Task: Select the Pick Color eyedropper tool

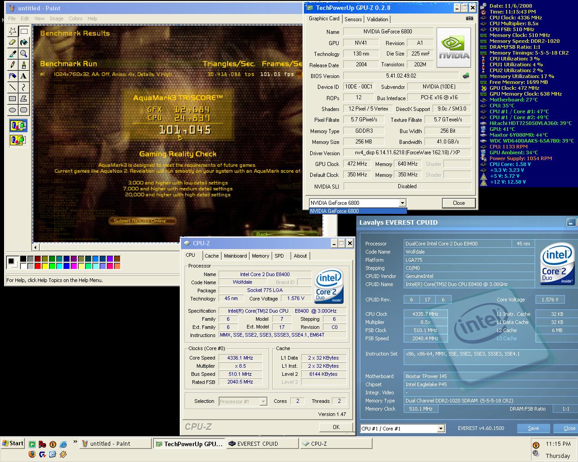Action: tap(13, 54)
